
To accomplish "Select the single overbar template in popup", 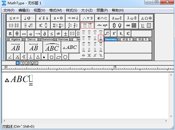I will [83, 38].
